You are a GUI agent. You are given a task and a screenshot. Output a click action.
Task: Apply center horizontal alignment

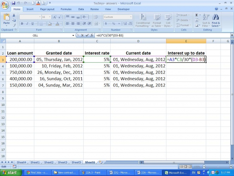click(x=73, y=23)
